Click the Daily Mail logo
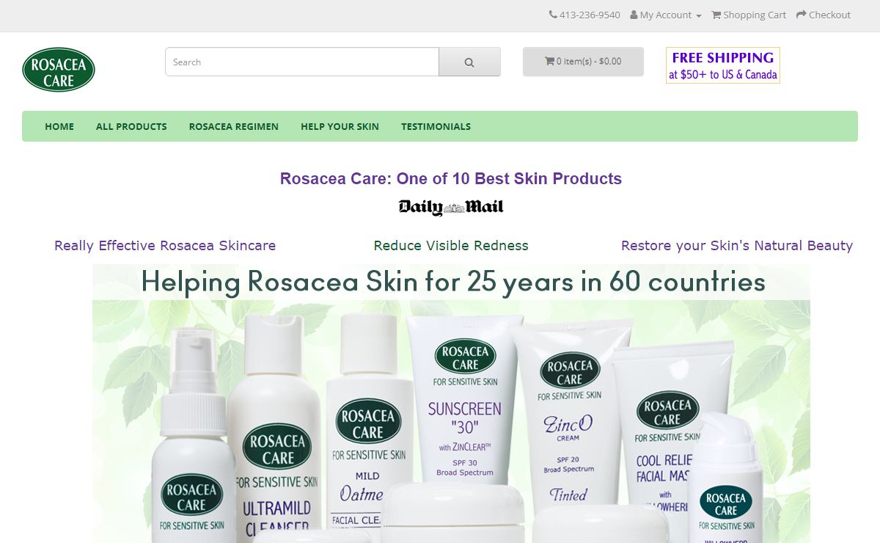 point(451,208)
